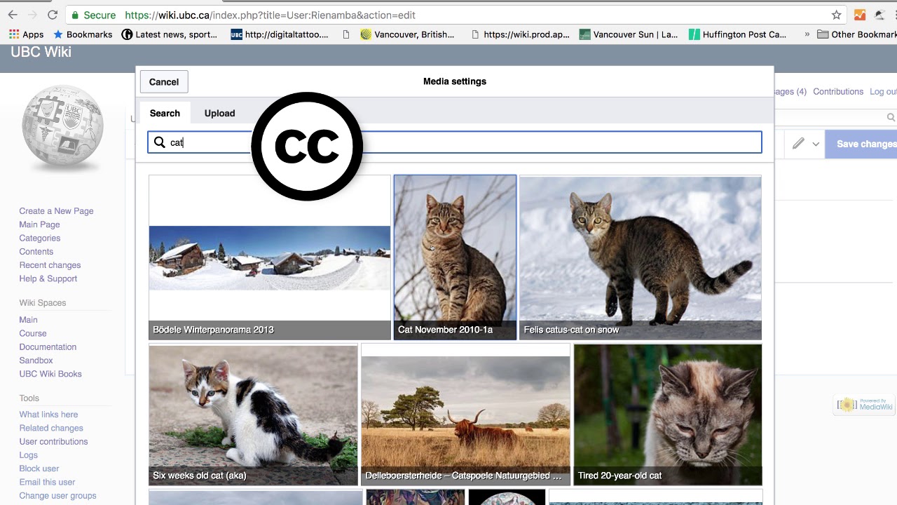Viewport: 897px width, 505px height.
Task: Select the 'Cat November 2010-1a' image
Action: [455, 257]
